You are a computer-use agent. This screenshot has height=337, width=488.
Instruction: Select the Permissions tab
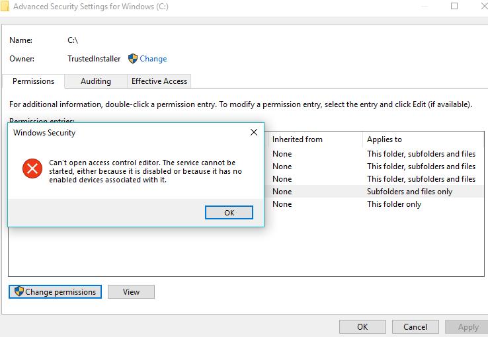click(33, 81)
